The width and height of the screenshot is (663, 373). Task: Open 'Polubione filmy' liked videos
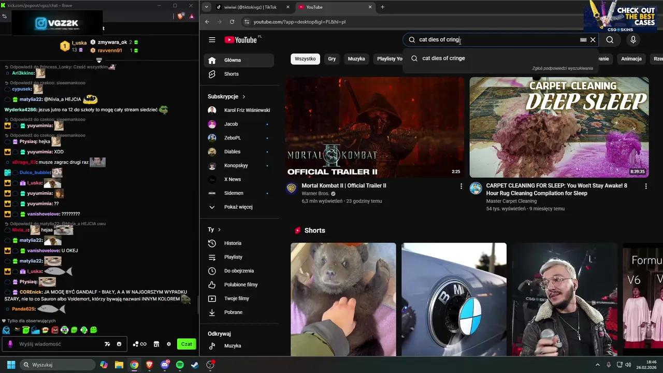(x=239, y=285)
